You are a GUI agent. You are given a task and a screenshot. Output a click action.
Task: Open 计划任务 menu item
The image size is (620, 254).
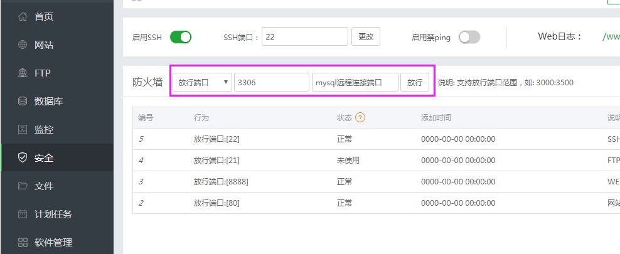click(53, 214)
